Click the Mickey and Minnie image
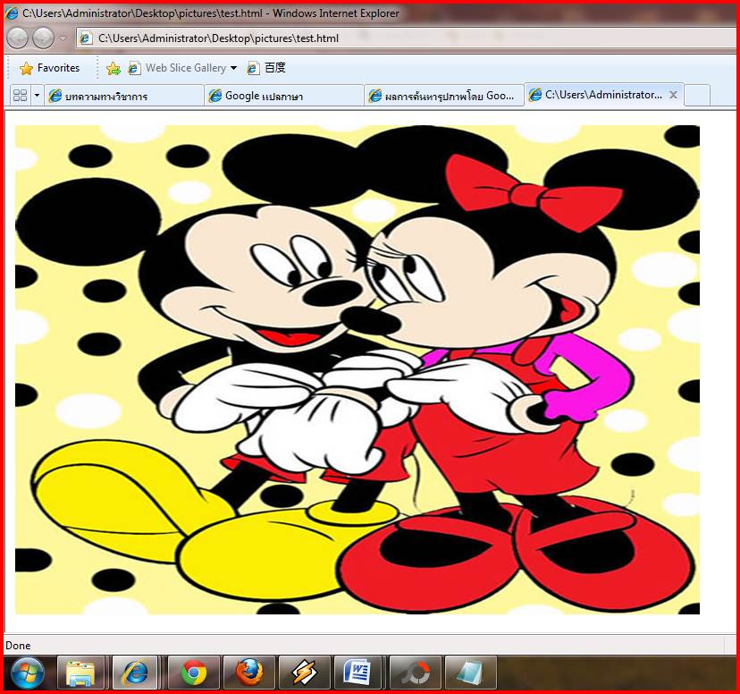The width and height of the screenshot is (740, 694). pos(357,369)
